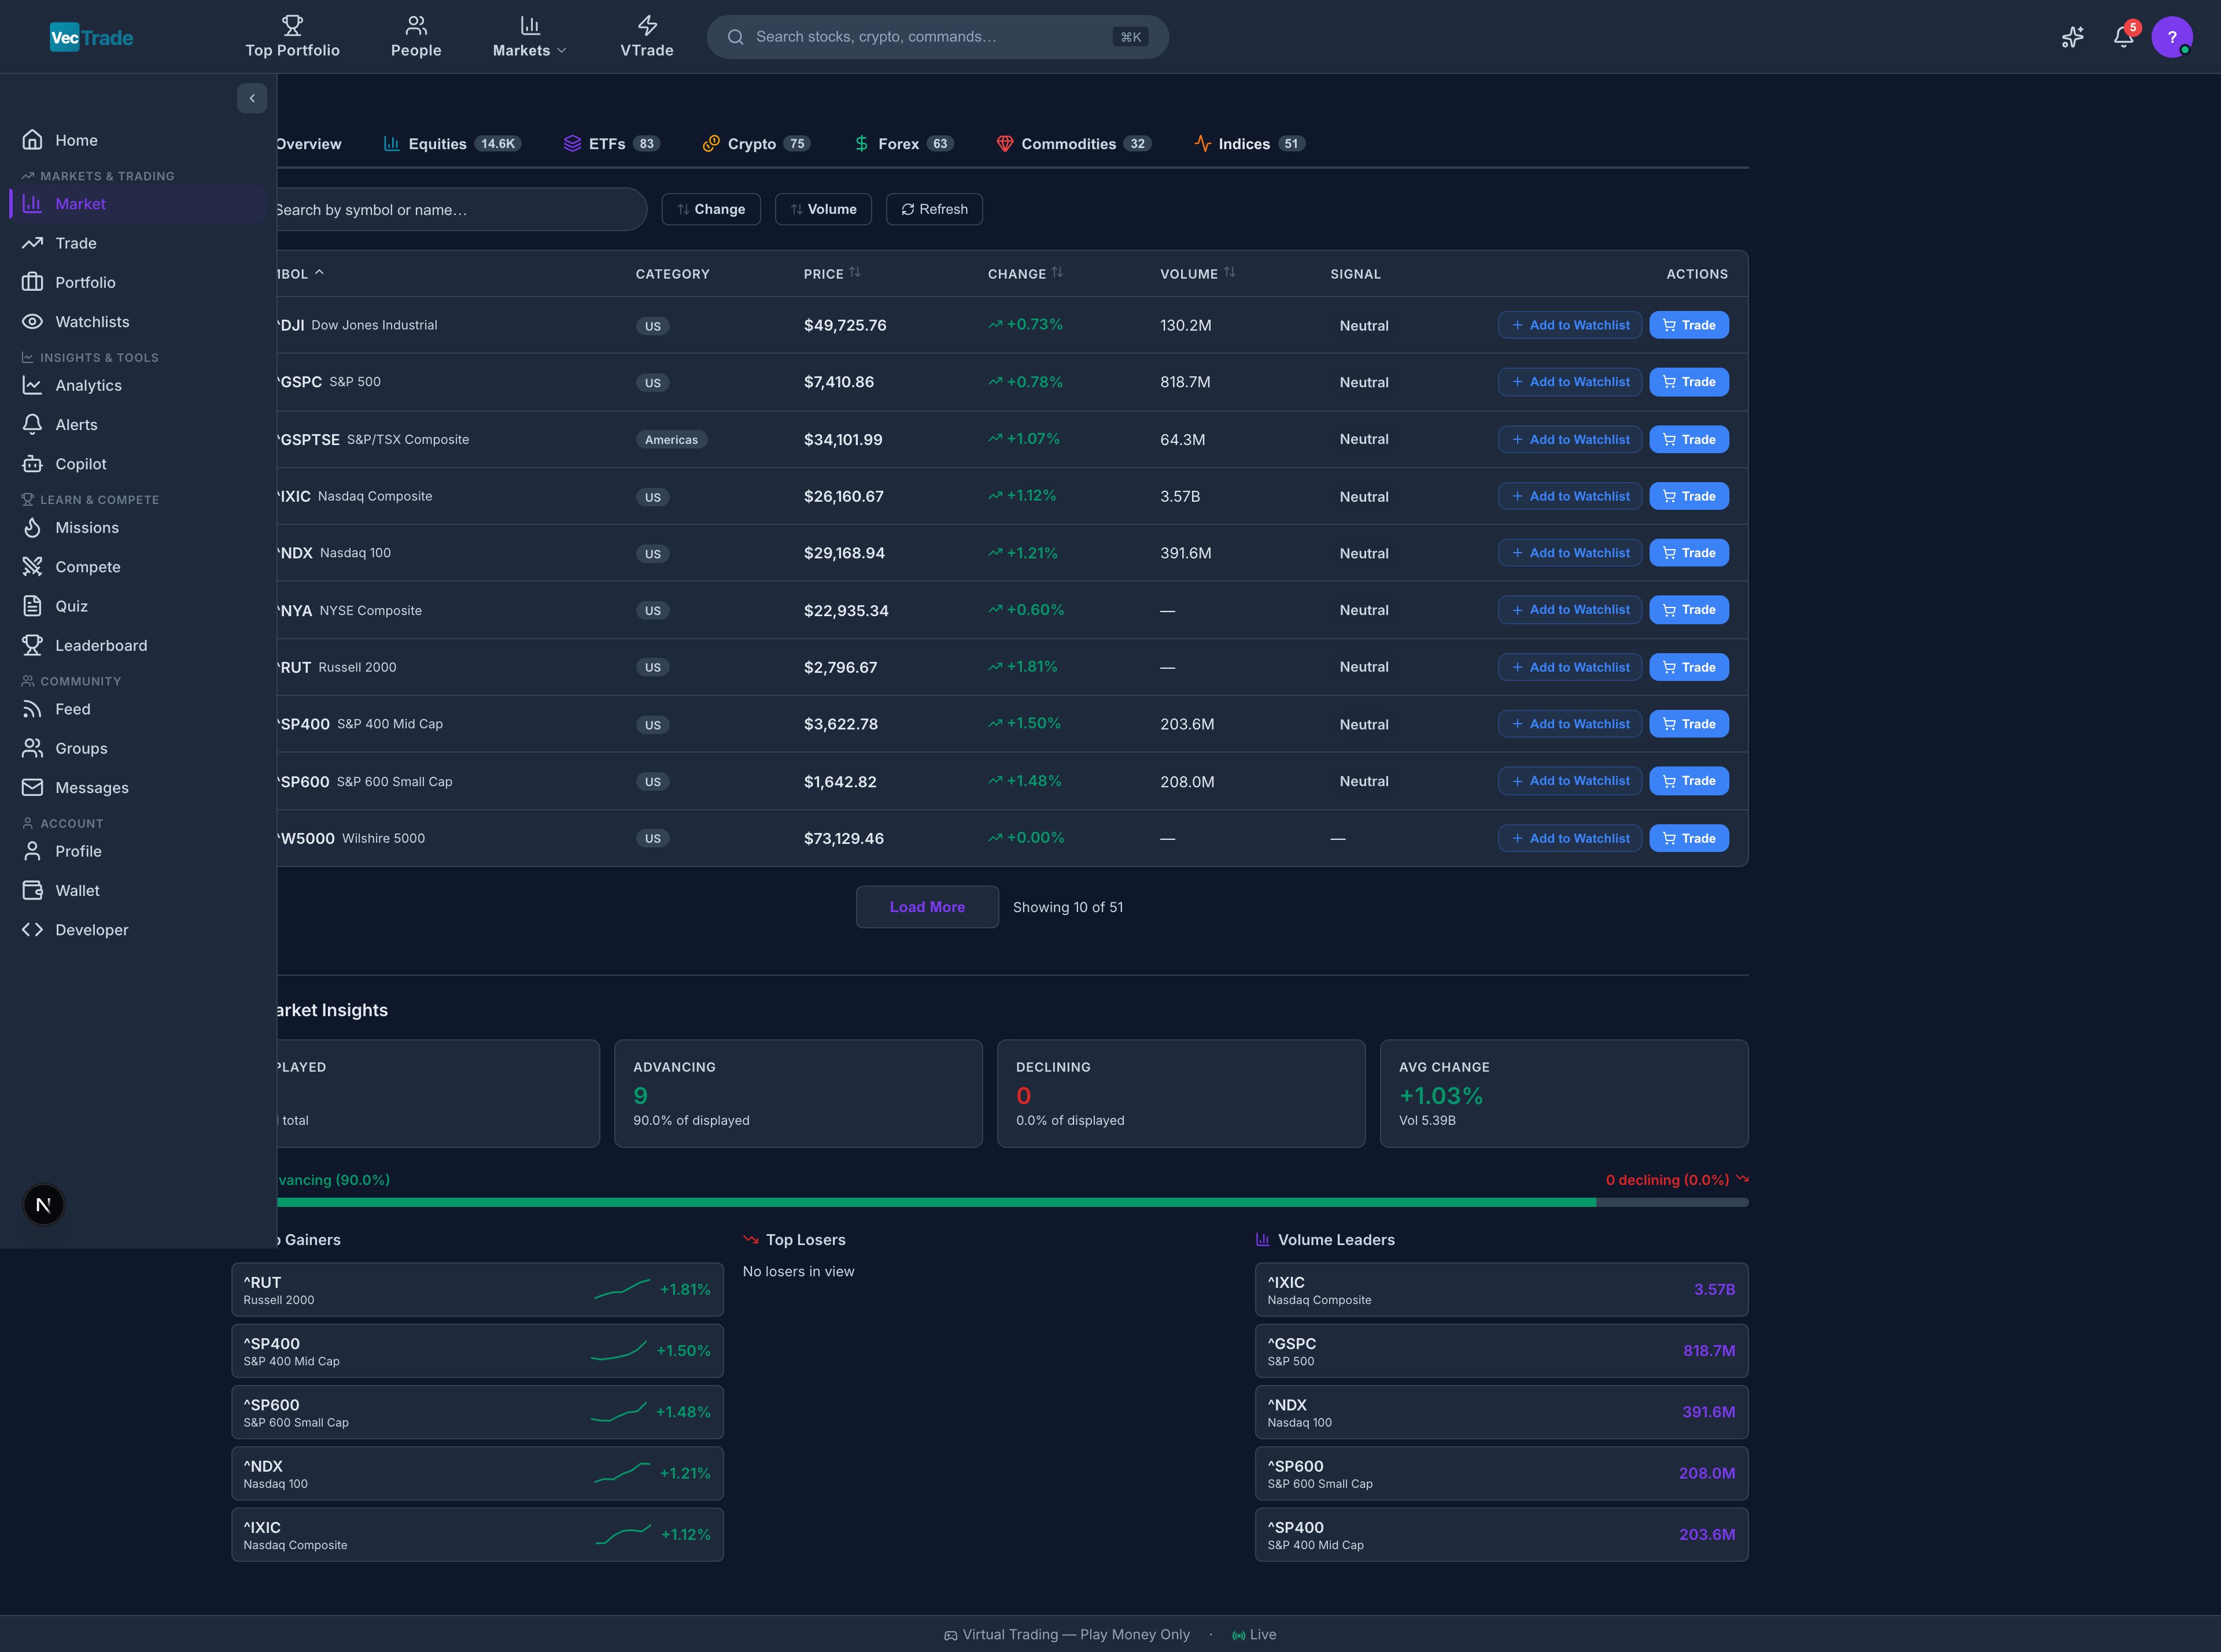The image size is (2221, 1652).
Task: Trade the S&P 500 index
Action: (x=1689, y=382)
